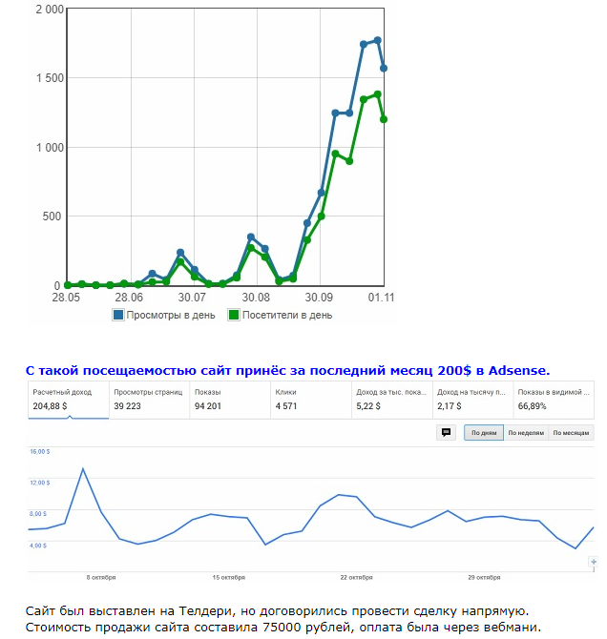Select the Показы в видимой области tab
Image resolution: width=607 pixels, height=639 pixels.
point(552,399)
